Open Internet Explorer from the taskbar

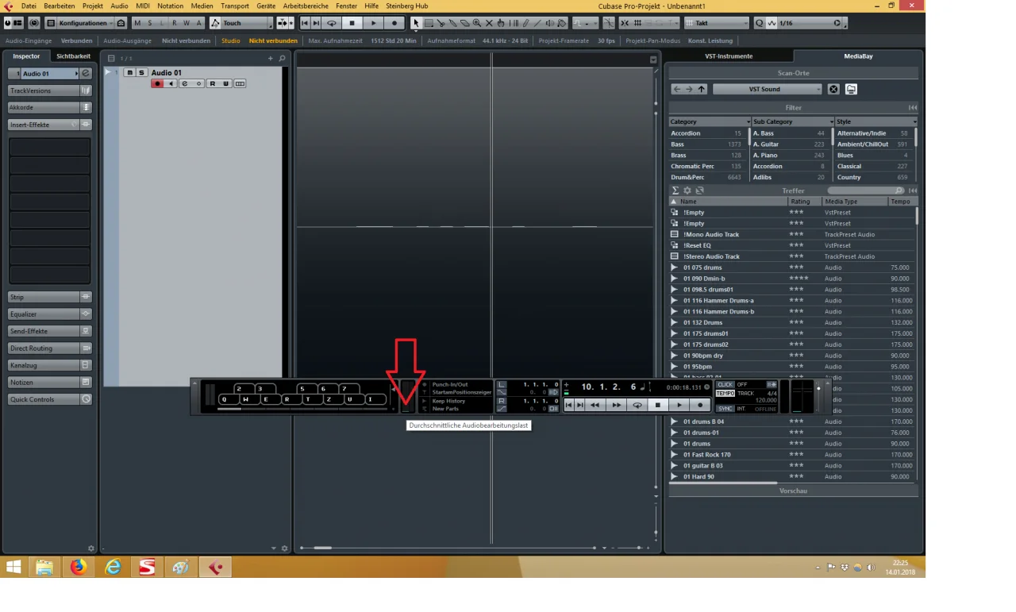click(x=113, y=567)
